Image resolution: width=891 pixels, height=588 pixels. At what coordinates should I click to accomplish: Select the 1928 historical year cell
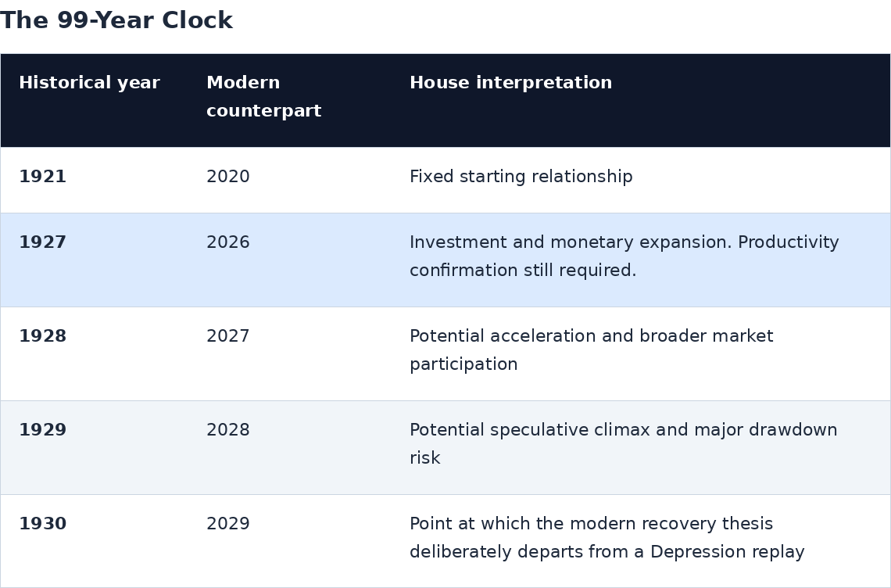pos(43,336)
